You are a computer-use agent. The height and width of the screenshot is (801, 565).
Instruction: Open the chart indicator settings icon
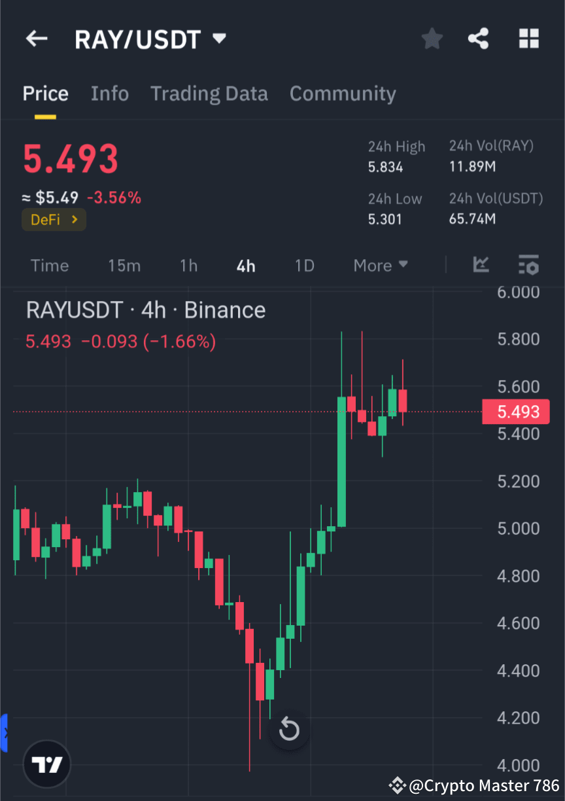pyautogui.click(x=528, y=265)
